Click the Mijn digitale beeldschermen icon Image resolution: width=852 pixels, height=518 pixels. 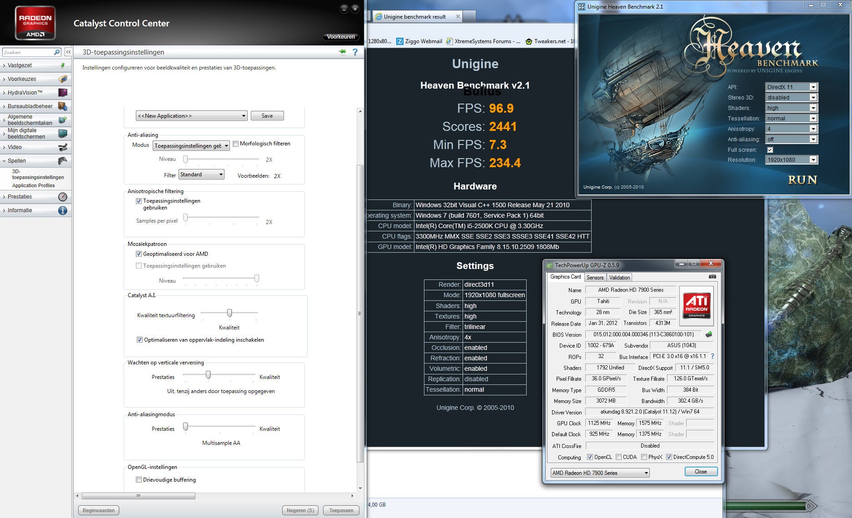click(63, 134)
